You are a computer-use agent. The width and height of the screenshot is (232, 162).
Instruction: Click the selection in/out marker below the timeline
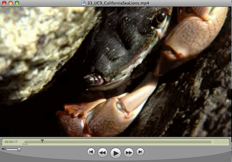[25, 143]
